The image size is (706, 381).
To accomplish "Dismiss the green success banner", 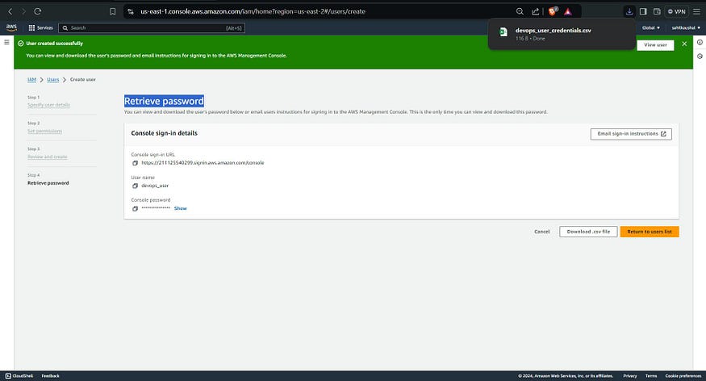I will tap(684, 44).
